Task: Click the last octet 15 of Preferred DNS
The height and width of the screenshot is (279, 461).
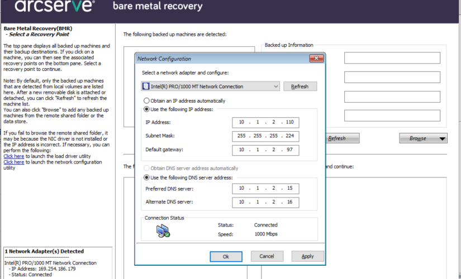Action: click(x=290, y=188)
